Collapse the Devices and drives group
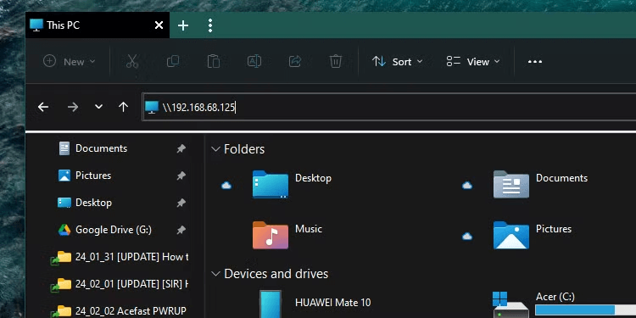Screen dimensions: 636x318 [x=215, y=274]
